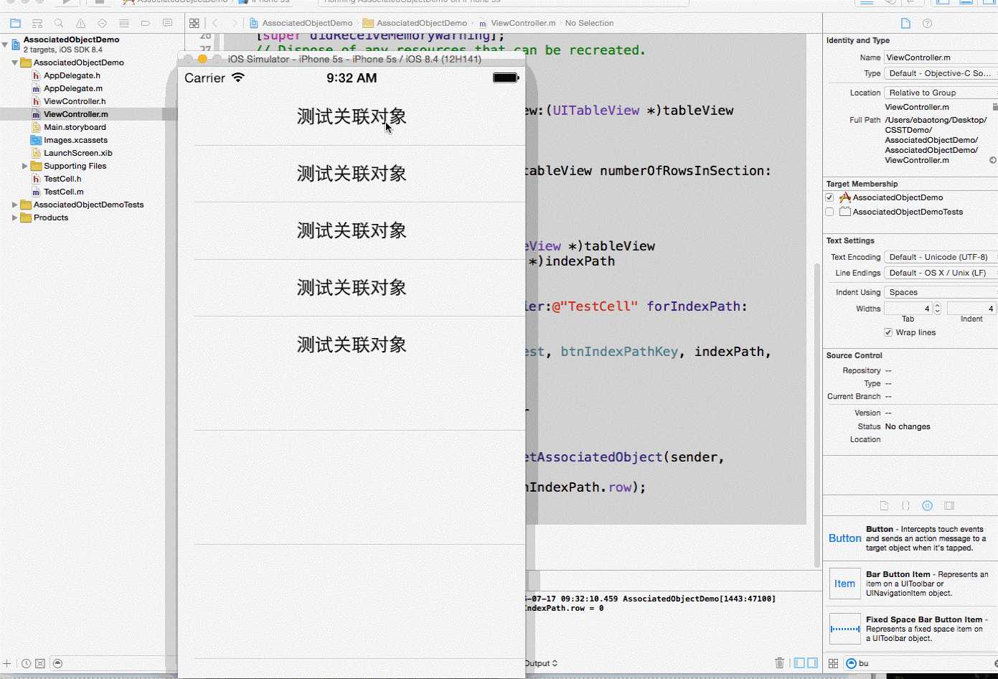Open the Test navigator diamond icon
Screen dimensions: 998x679
[x=102, y=23]
